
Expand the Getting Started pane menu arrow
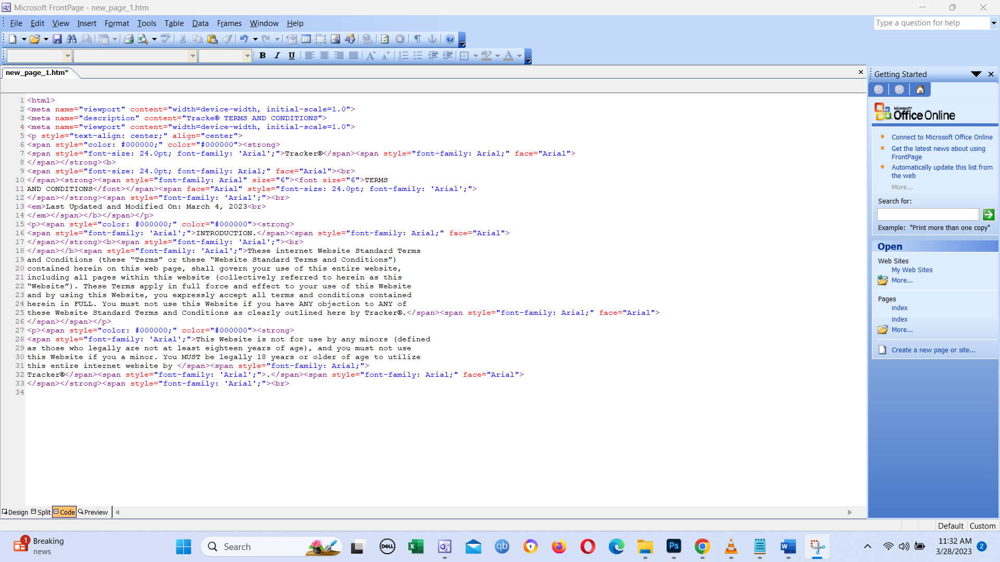(x=977, y=74)
